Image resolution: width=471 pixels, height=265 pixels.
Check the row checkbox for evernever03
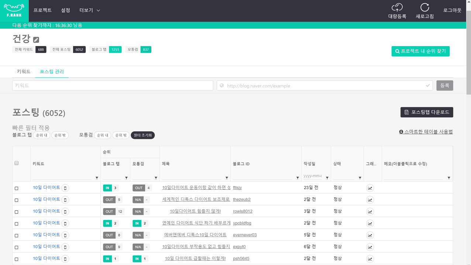click(16, 235)
